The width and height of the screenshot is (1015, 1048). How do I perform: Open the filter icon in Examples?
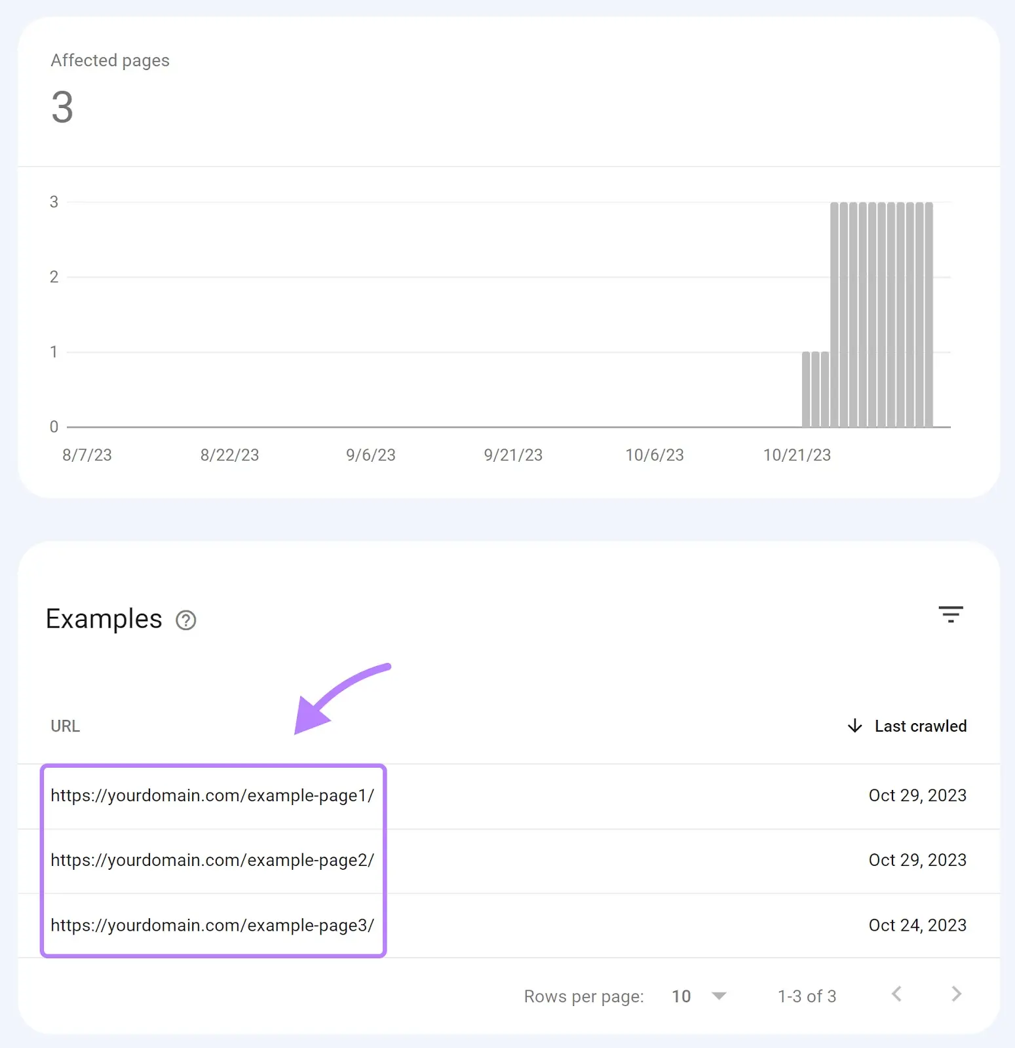click(950, 614)
